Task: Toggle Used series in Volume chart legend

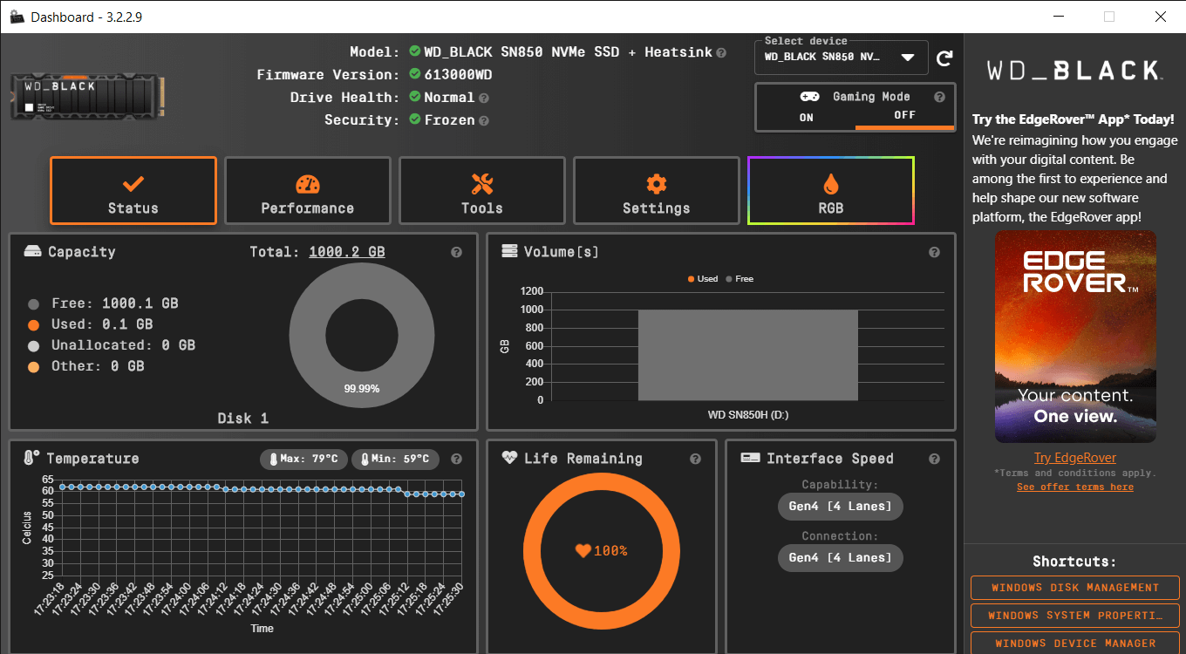Action: (x=703, y=279)
